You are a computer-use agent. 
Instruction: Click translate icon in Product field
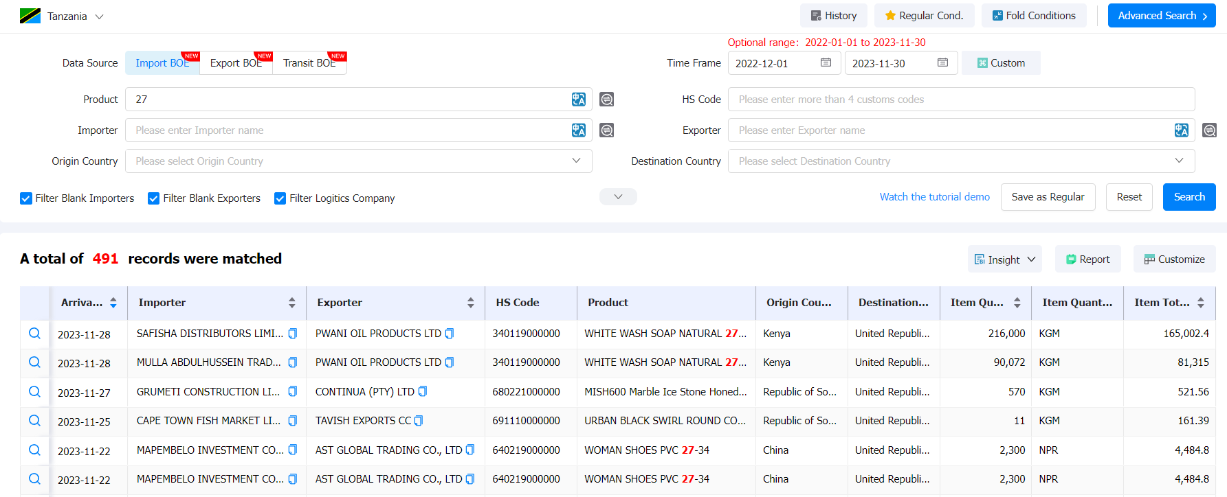579,100
